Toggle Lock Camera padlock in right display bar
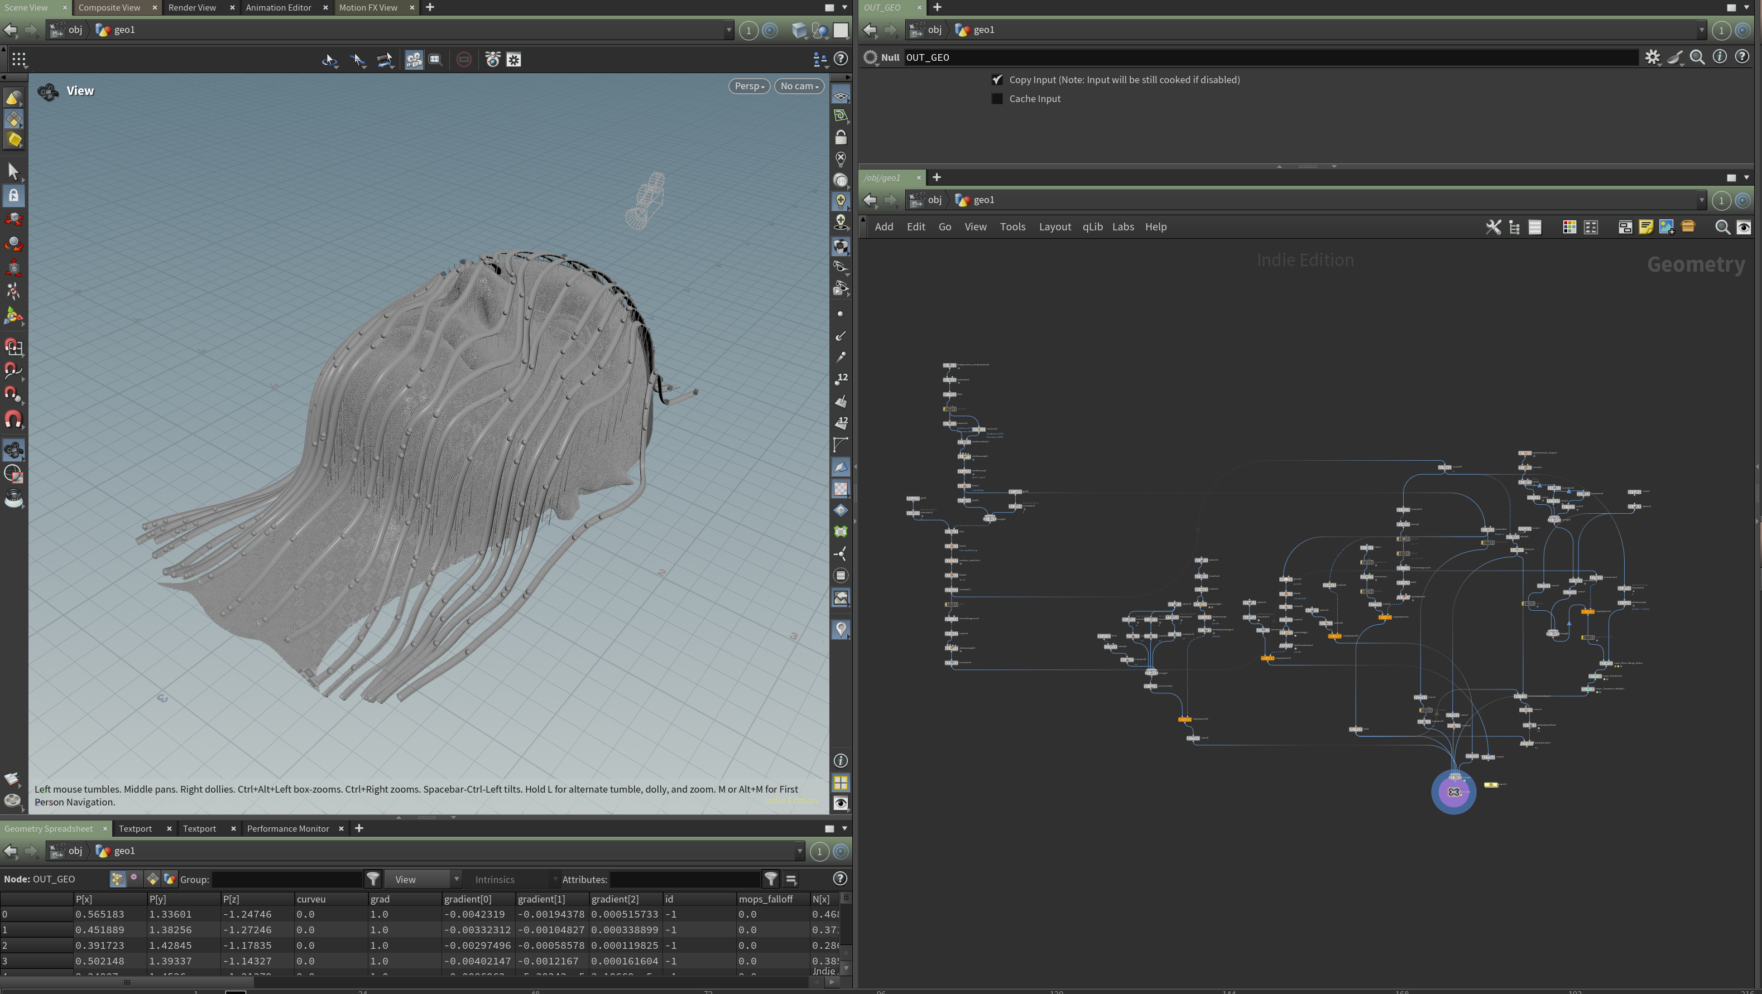The width and height of the screenshot is (1762, 994). pos(841,137)
